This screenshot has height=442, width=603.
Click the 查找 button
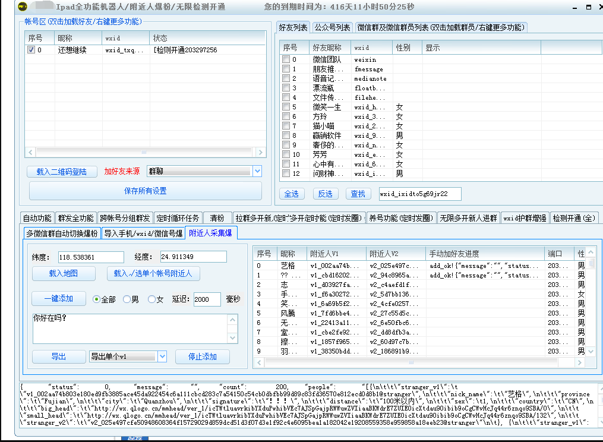tap(358, 194)
